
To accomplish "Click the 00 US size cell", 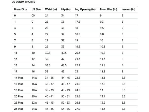I will [33, 15].
